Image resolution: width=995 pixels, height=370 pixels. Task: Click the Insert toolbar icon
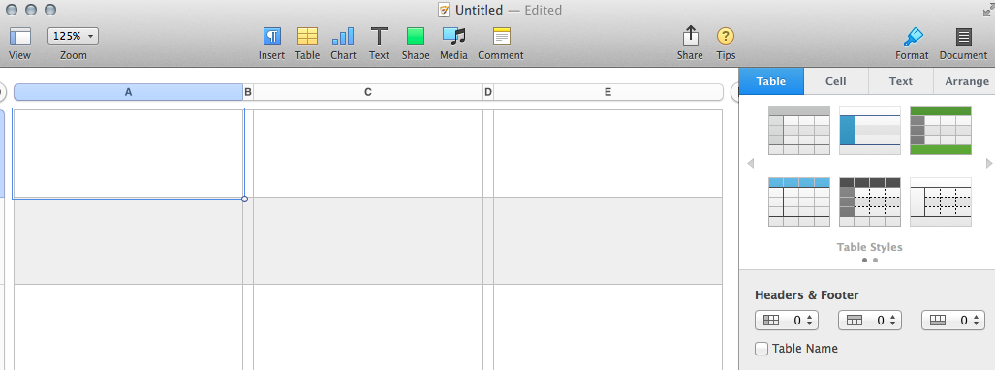click(x=271, y=36)
